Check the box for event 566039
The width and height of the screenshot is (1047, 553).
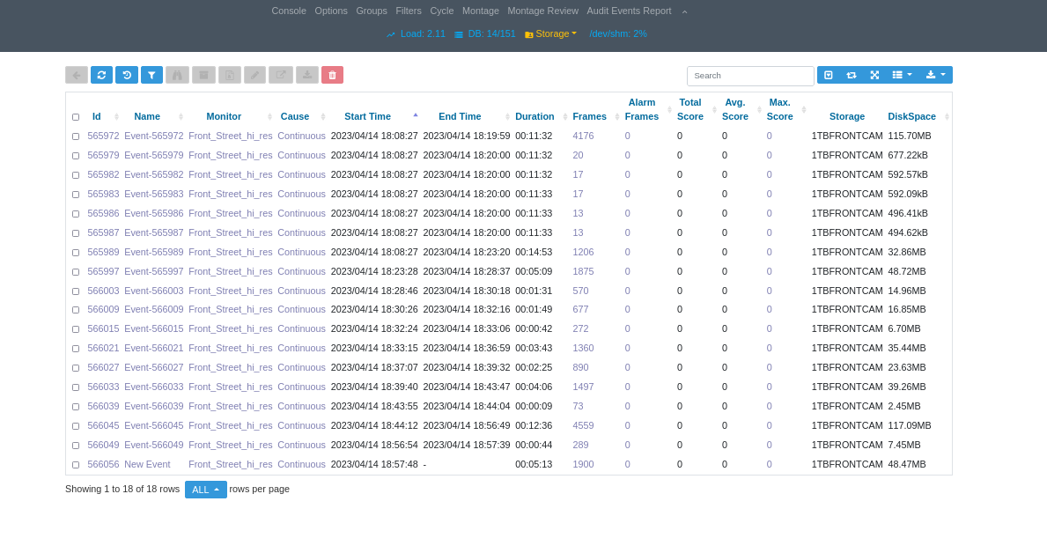click(x=76, y=407)
